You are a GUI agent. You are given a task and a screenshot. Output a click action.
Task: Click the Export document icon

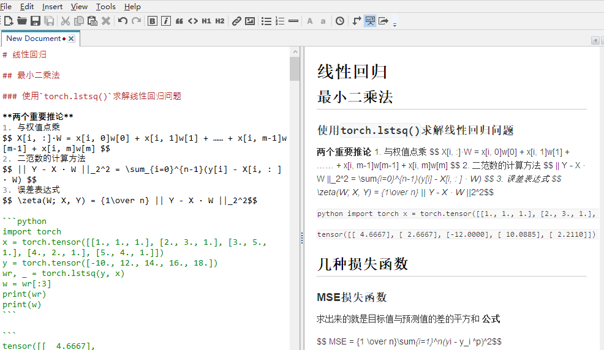[383, 21]
